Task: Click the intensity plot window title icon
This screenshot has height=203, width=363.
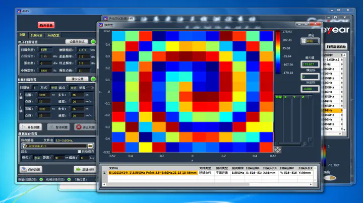Action: pos(101,25)
